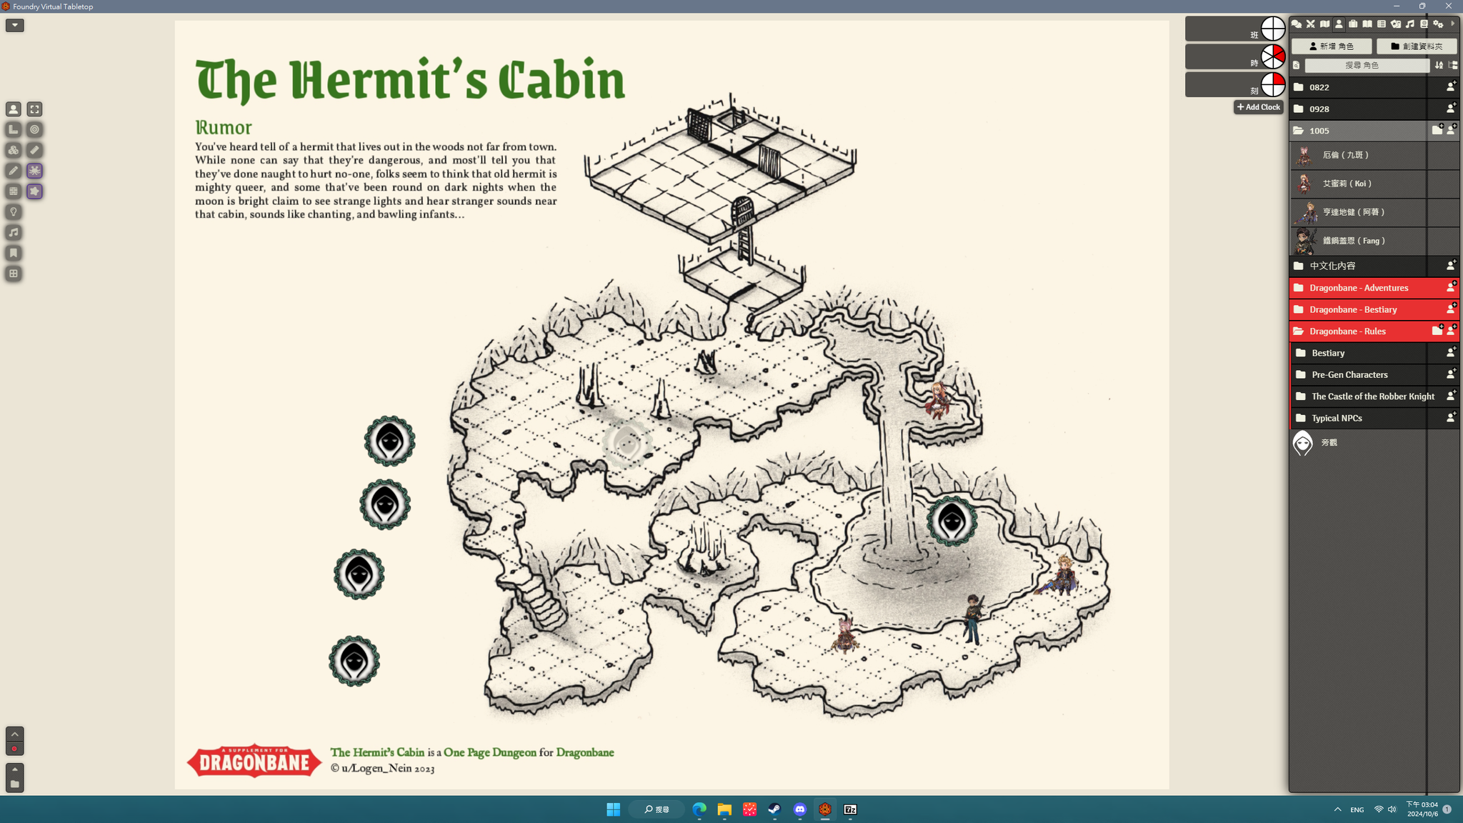1463x823 pixels.
Task: Focus the 搜尋 角色 search field
Action: [1367, 66]
